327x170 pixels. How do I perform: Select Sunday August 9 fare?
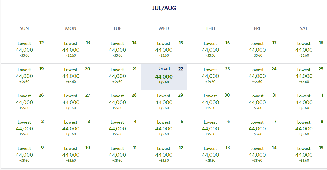(24, 155)
